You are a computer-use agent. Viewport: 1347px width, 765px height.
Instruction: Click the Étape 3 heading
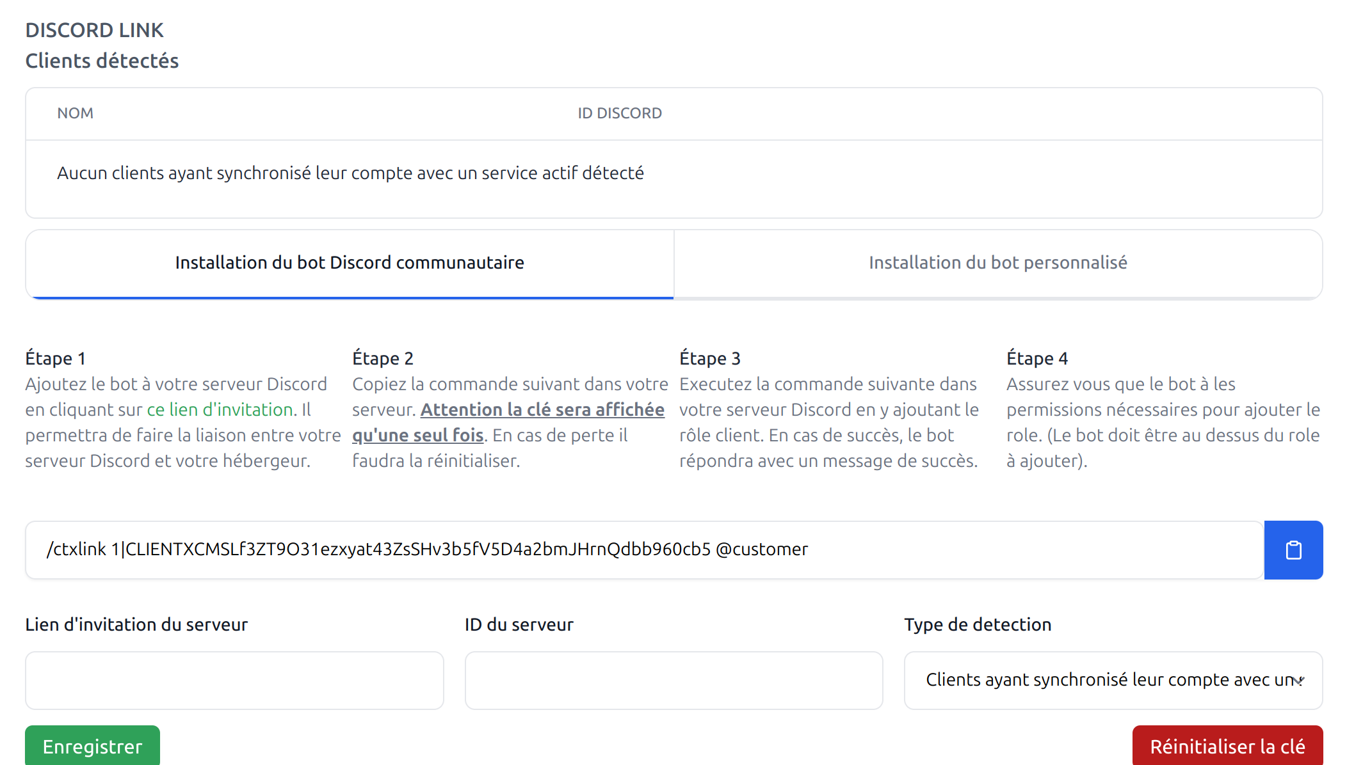709,358
